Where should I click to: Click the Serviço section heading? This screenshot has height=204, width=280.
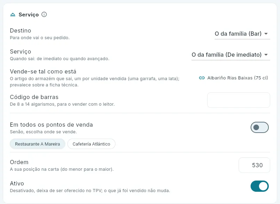pyautogui.click(x=29, y=14)
